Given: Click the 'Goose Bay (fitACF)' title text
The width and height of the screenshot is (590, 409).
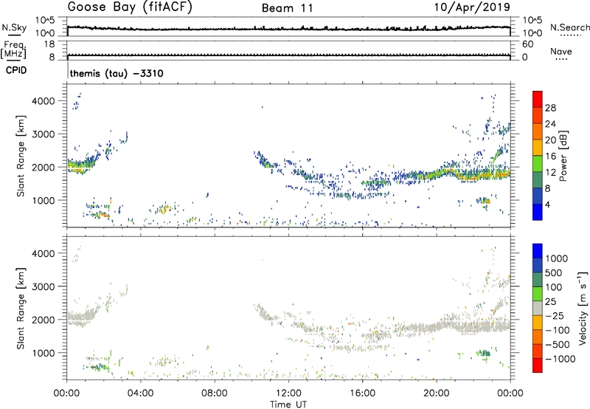Looking at the screenshot, I should [130, 7].
